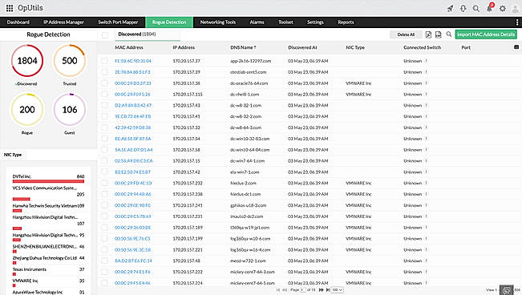Check the dc-win10-32-03.com row
Screen dimensions: 522x295
pos(105,139)
